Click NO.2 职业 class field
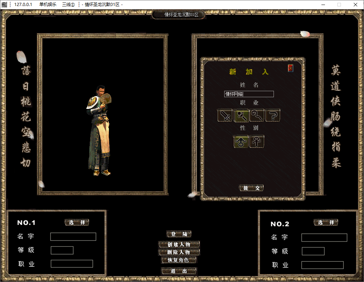Image resolution: width=364 pixels, height=282 pixels. pos(322,265)
